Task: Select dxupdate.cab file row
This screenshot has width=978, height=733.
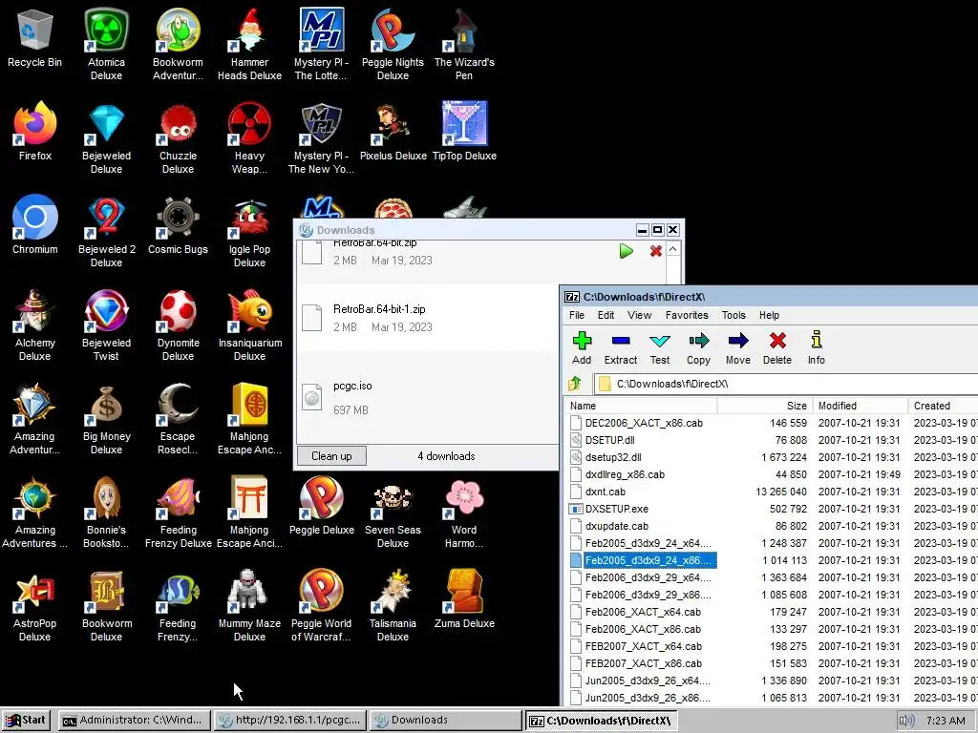Action: click(772, 526)
